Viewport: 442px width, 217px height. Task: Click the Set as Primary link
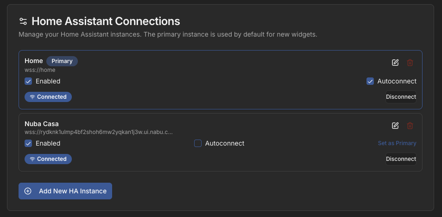397,143
